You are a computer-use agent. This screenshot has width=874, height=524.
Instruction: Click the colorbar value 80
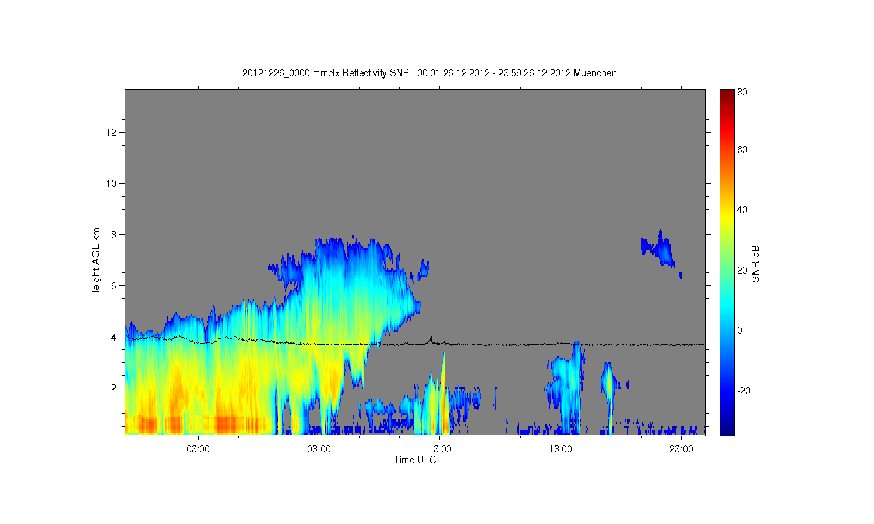(742, 93)
